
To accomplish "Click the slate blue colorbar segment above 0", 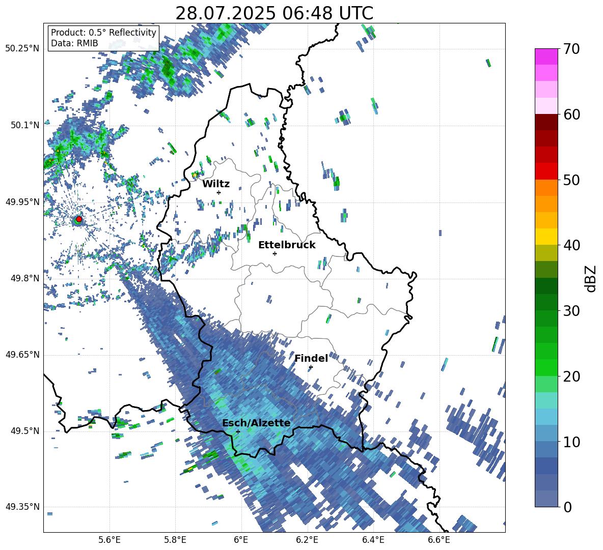I will click(546, 499).
